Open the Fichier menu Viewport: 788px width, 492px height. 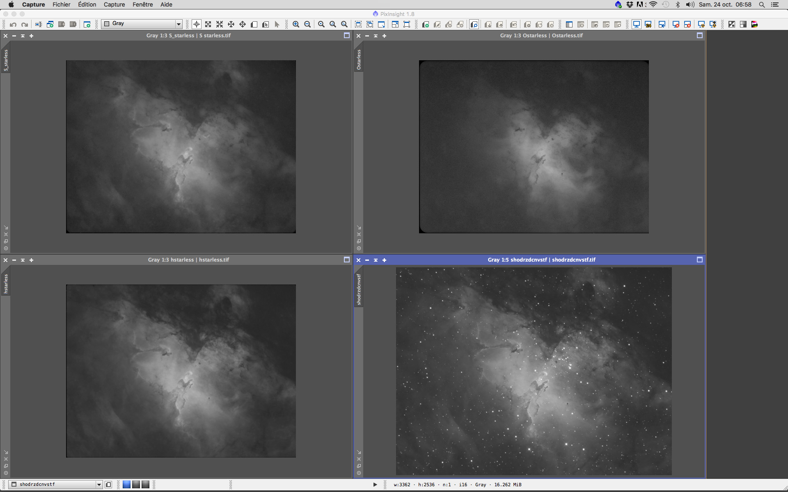[x=61, y=5]
